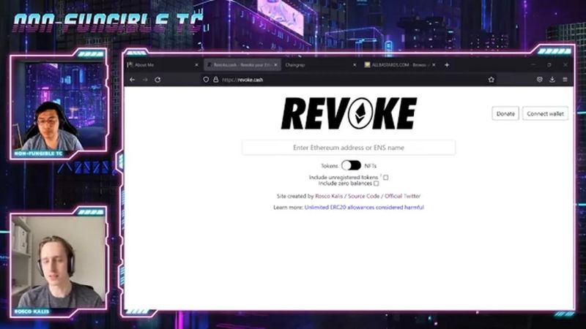This screenshot has width=586, height=329.
Task: Open the browser downloads icon
Action: [x=552, y=80]
